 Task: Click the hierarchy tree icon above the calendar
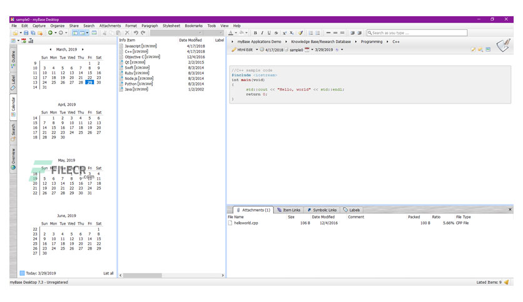[x=31, y=41]
